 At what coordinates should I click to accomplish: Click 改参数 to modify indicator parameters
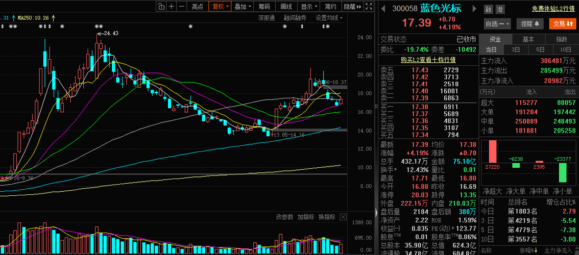pyautogui.click(x=284, y=217)
